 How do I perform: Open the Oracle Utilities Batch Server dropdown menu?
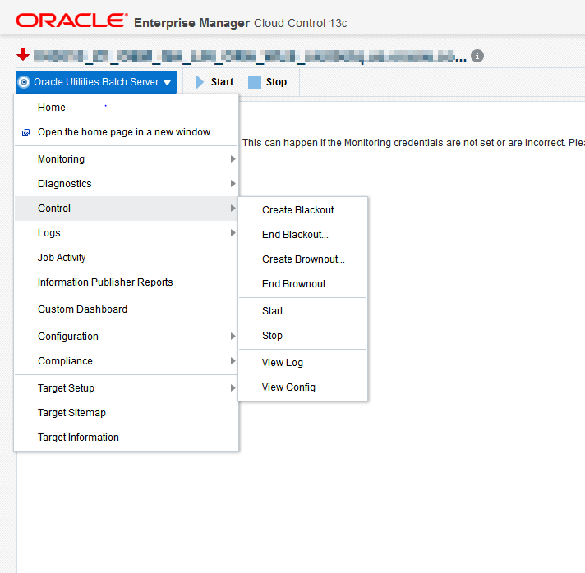[96, 82]
